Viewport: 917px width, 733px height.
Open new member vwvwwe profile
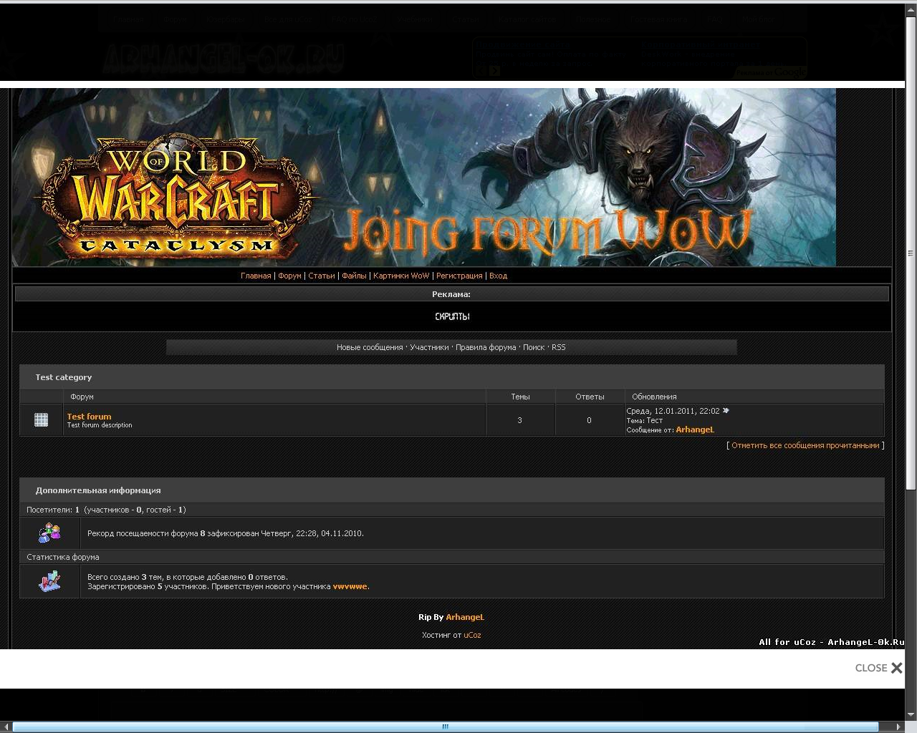(350, 586)
